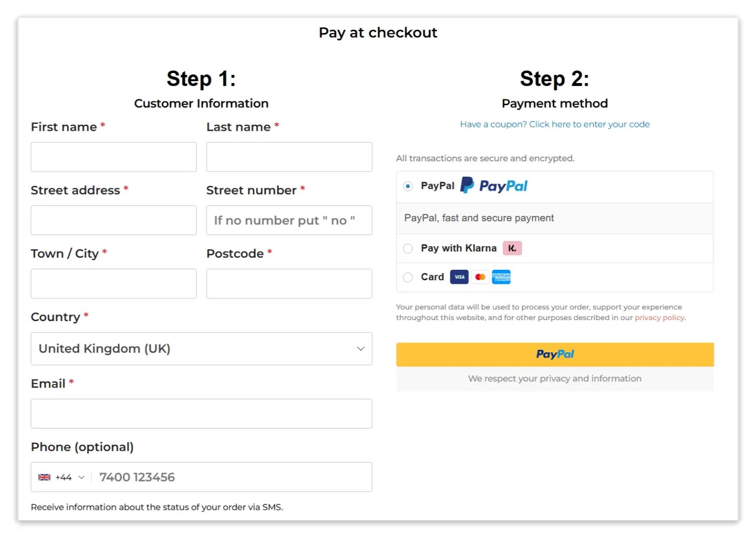Click the yellow PayPal checkout button

click(555, 354)
